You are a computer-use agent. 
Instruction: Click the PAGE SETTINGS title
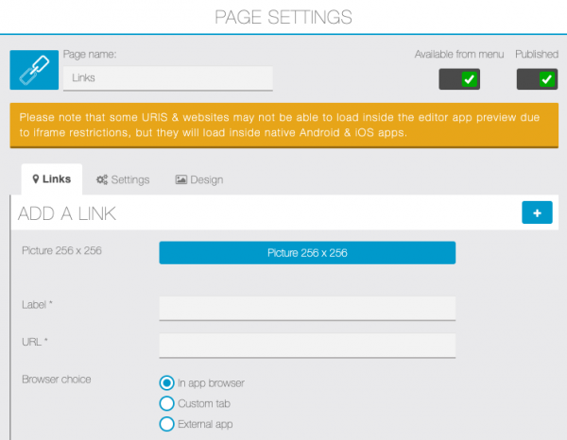[x=283, y=17]
